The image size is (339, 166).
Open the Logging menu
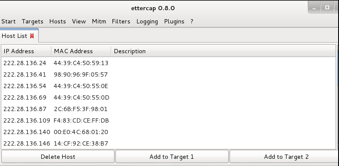[x=147, y=22]
